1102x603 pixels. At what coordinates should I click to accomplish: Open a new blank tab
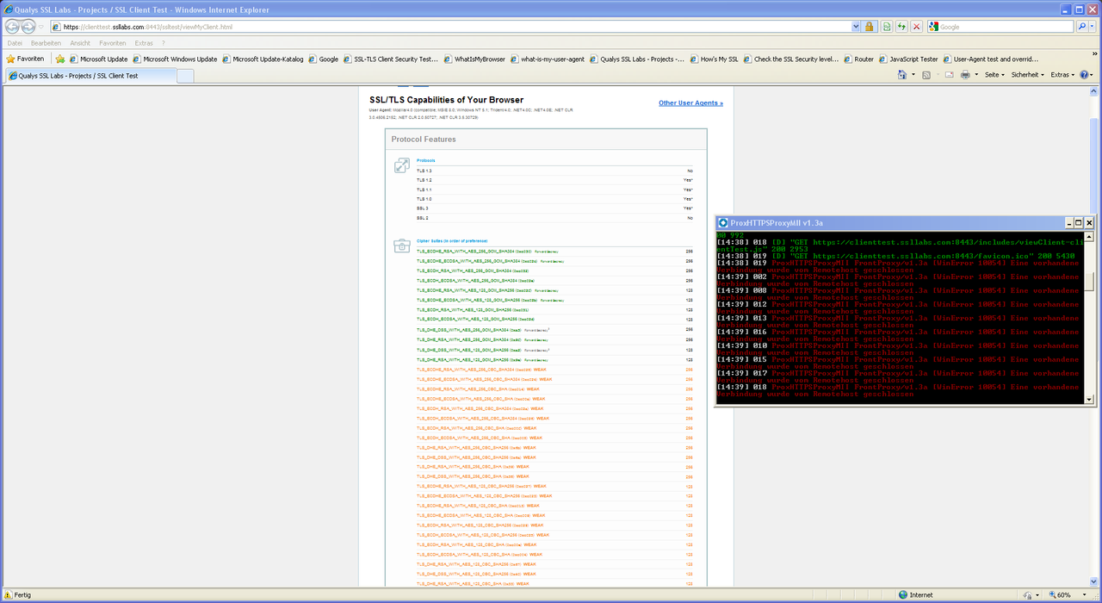pyautogui.click(x=185, y=76)
